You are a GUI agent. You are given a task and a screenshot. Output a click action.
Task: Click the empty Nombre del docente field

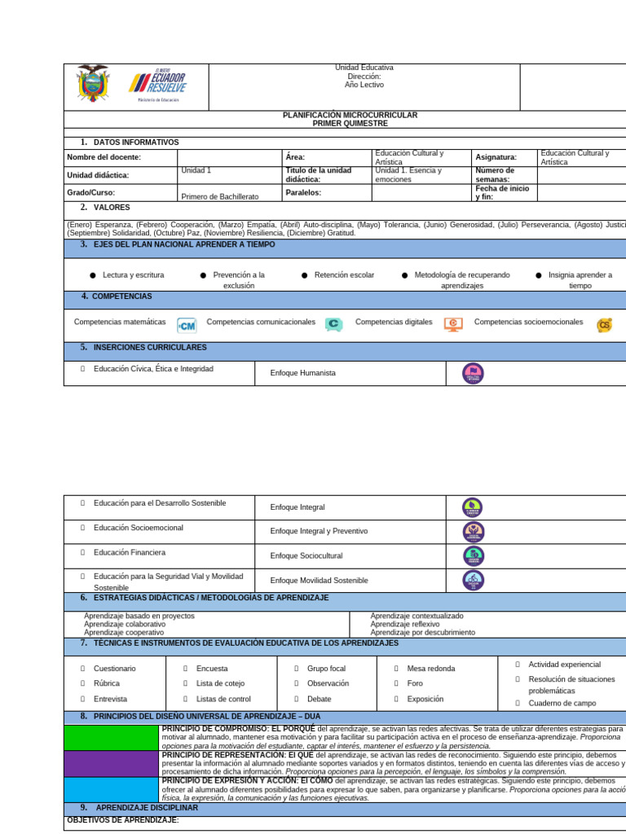click(229, 157)
